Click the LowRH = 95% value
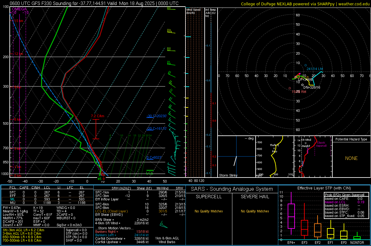371x246 pixels. click(13, 215)
